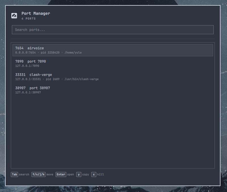Click the 127.0.0.1:7890 address text
This screenshot has width=227, height=192.
(27, 66)
